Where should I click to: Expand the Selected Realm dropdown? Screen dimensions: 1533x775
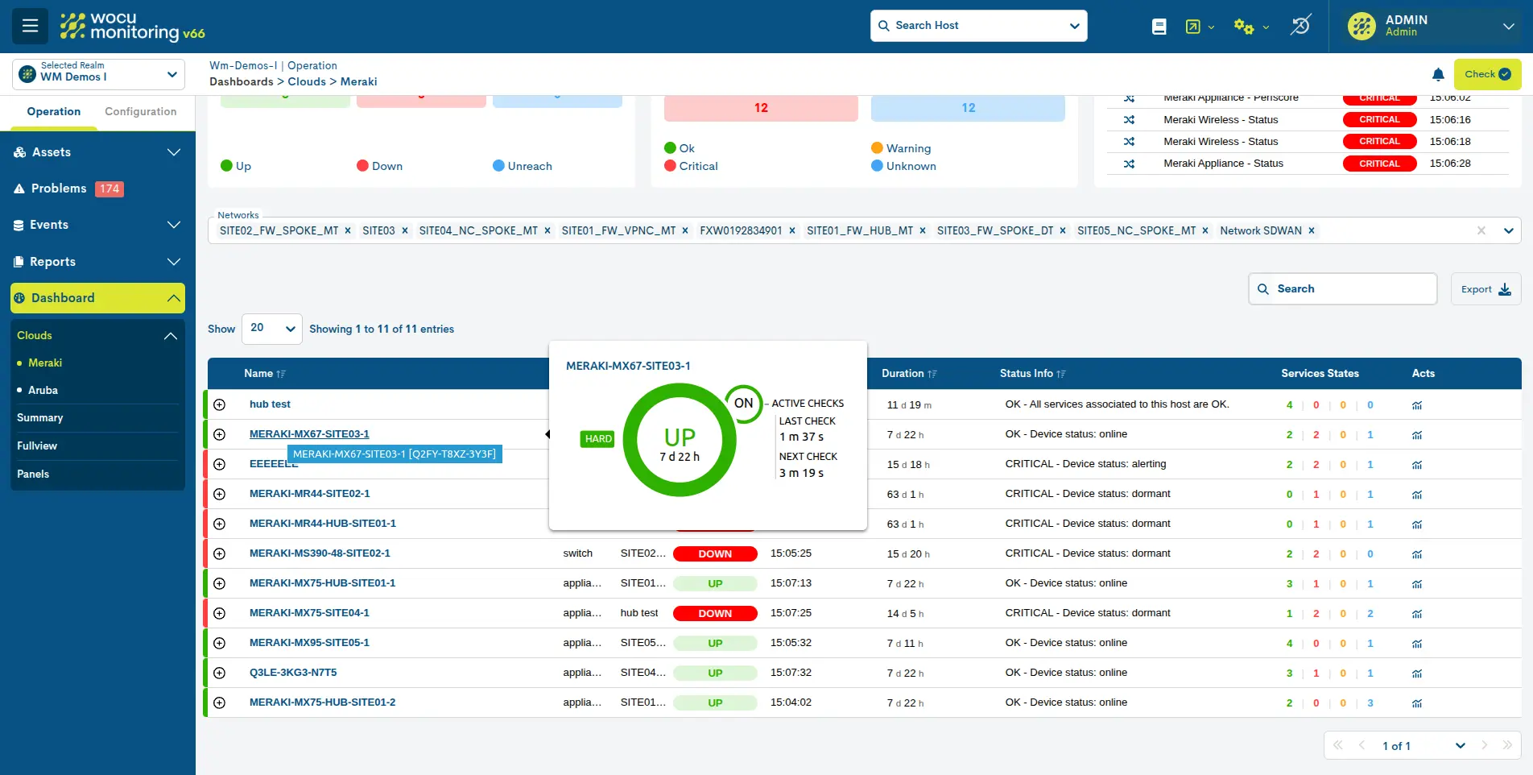pos(98,74)
